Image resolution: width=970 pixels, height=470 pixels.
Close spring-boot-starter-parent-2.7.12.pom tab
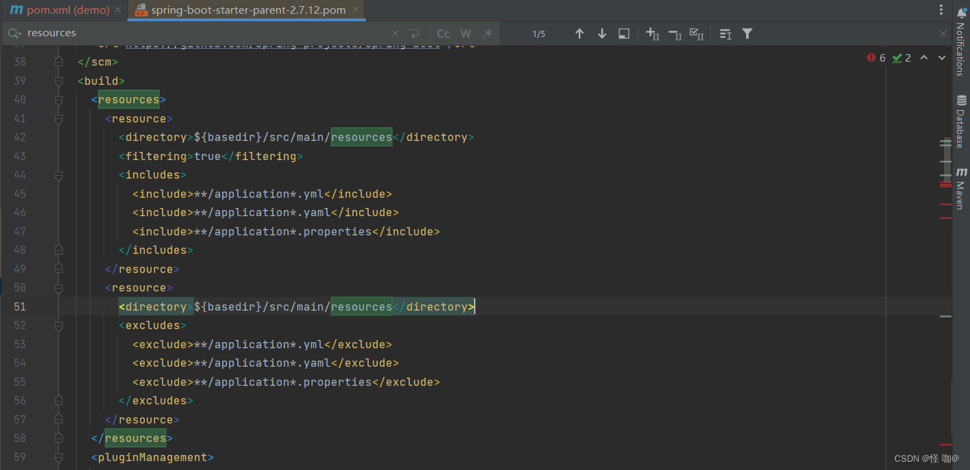click(x=355, y=10)
